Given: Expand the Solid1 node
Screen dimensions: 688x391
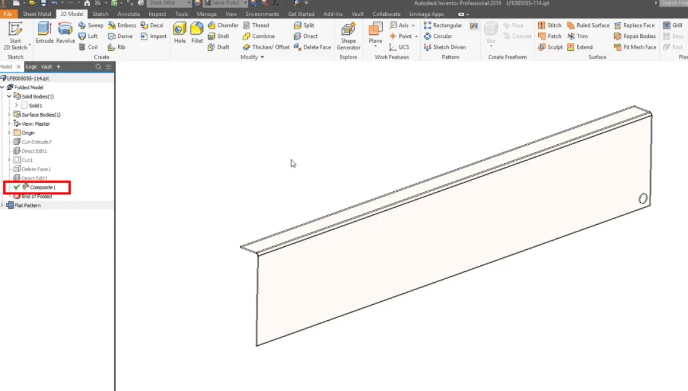Looking at the screenshot, I should [x=17, y=106].
